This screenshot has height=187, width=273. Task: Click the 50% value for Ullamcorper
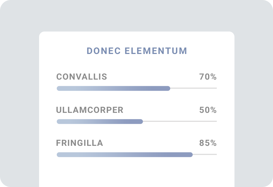click(208, 110)
